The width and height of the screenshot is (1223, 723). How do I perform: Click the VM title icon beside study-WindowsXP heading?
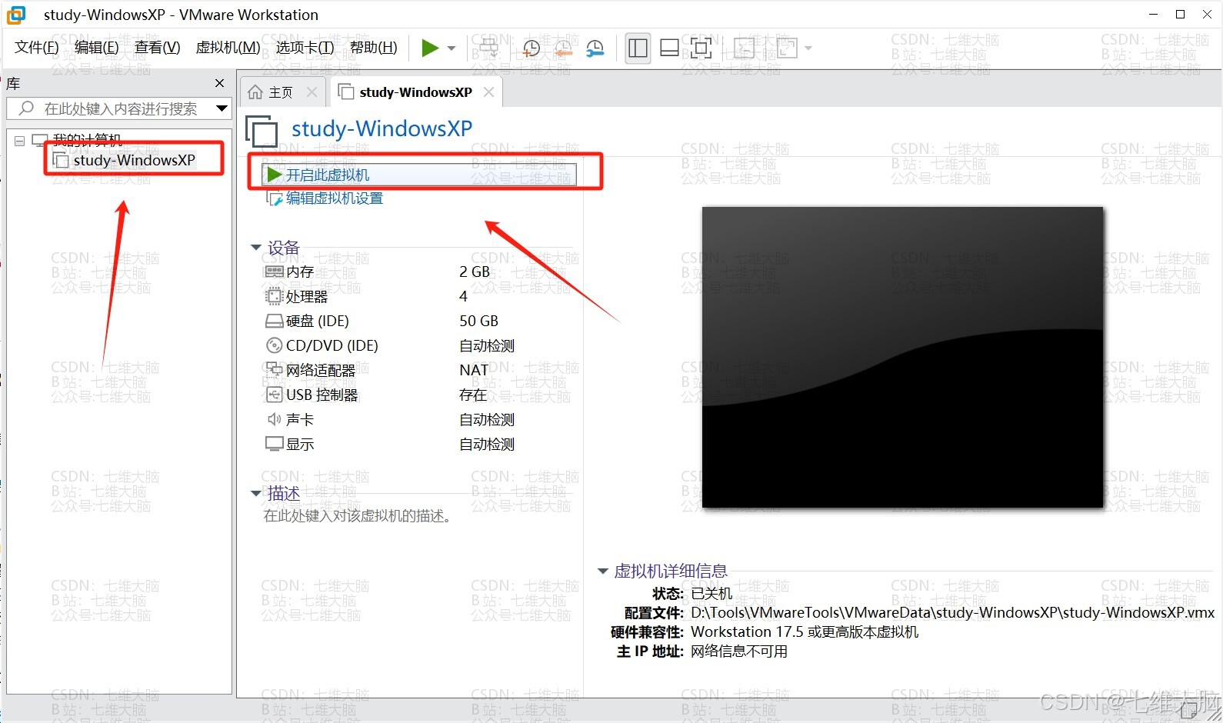point(262,130)
